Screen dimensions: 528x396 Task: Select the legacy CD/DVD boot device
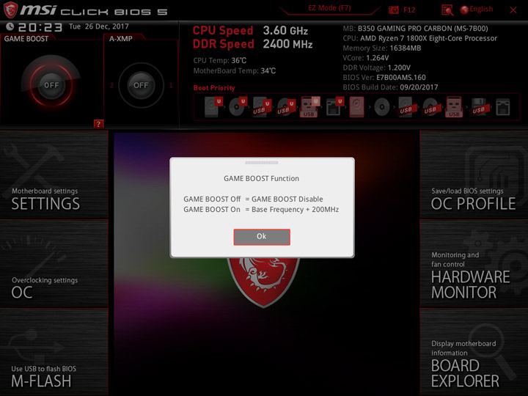[x=382, y=107]
